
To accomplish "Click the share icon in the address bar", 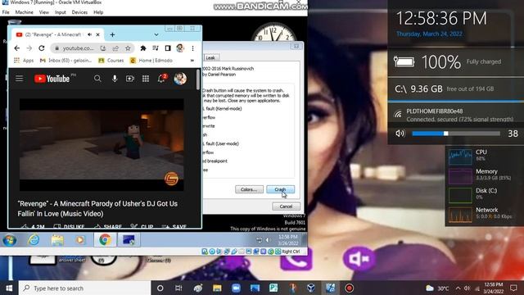I will point(115,48).
